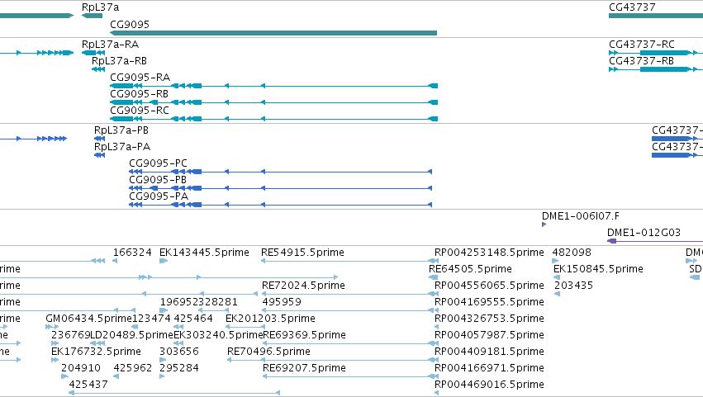Select the RpL37a-PA protein label
The height and width of the screenshot is (397, 703).
pos(122,147)
